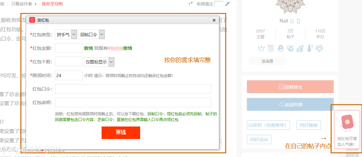Click the crown badge icon under Nail's profile
The image size is (362, 157).
(x=261, y=48)
